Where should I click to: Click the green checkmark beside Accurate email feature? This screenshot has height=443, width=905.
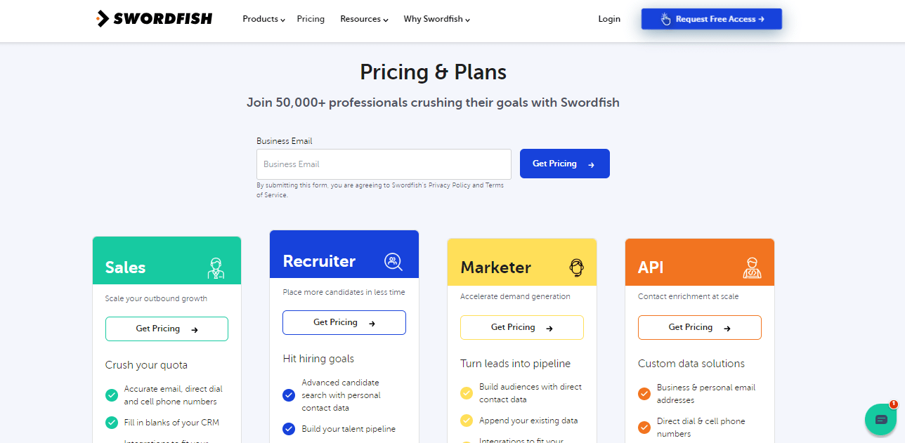(x=112, y=395)
